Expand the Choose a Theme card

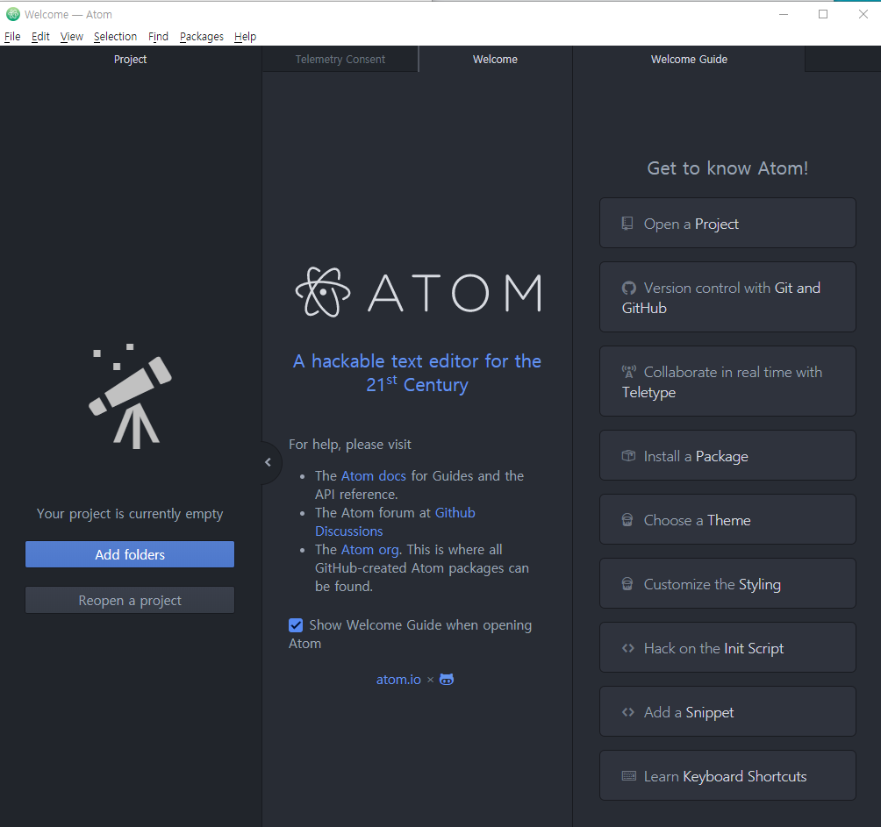pos(727,519)
